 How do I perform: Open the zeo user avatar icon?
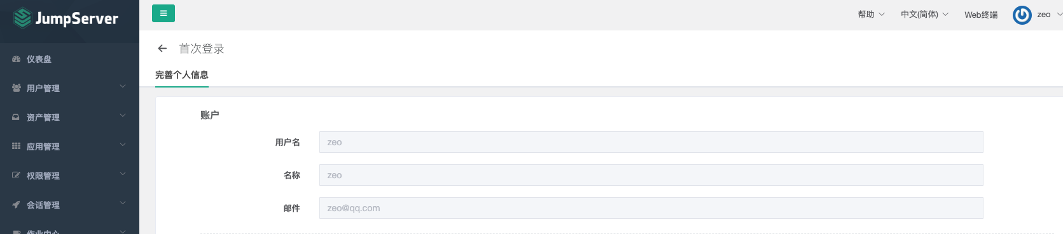[x=1022, y=15]
